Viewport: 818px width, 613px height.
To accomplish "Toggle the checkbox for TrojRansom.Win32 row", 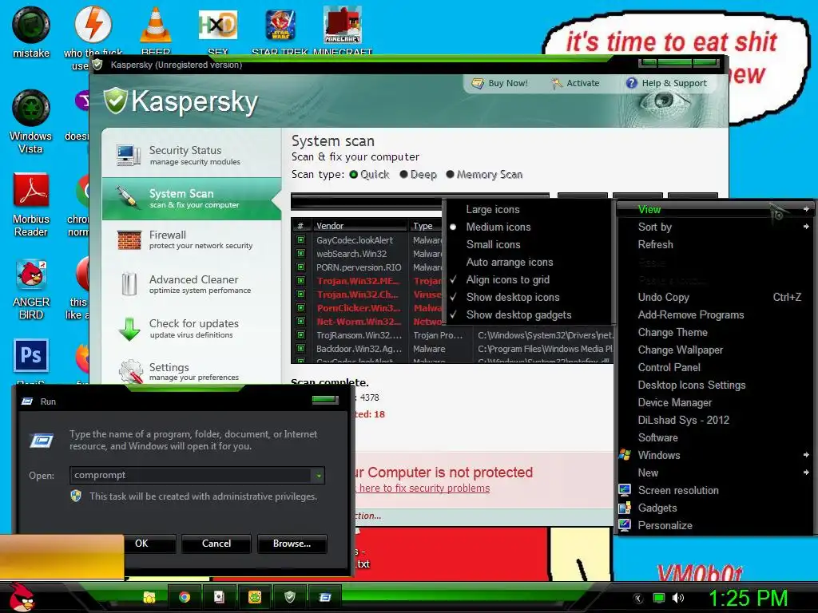I will 300,335.
